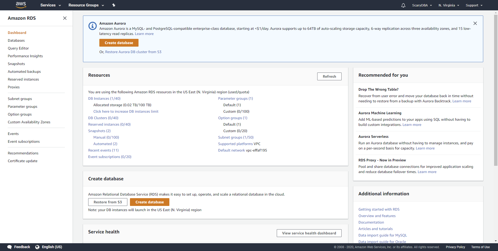This screenshot has height=251, width=498.
Task: Expand the Services dropdown menu
Action: [x=51, y=5]
